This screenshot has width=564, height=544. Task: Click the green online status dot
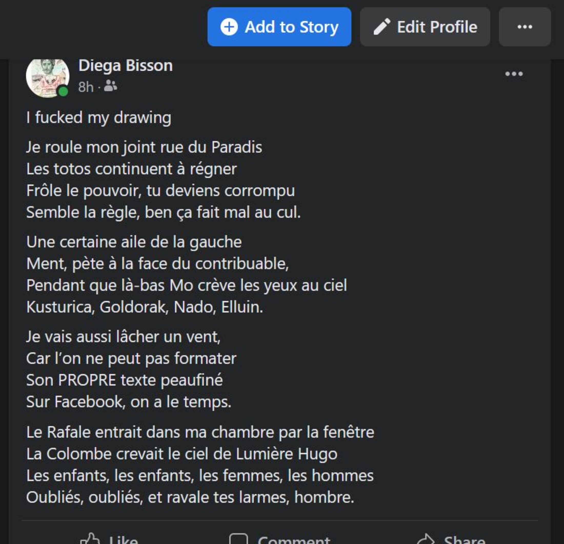(x=63, y=92)
